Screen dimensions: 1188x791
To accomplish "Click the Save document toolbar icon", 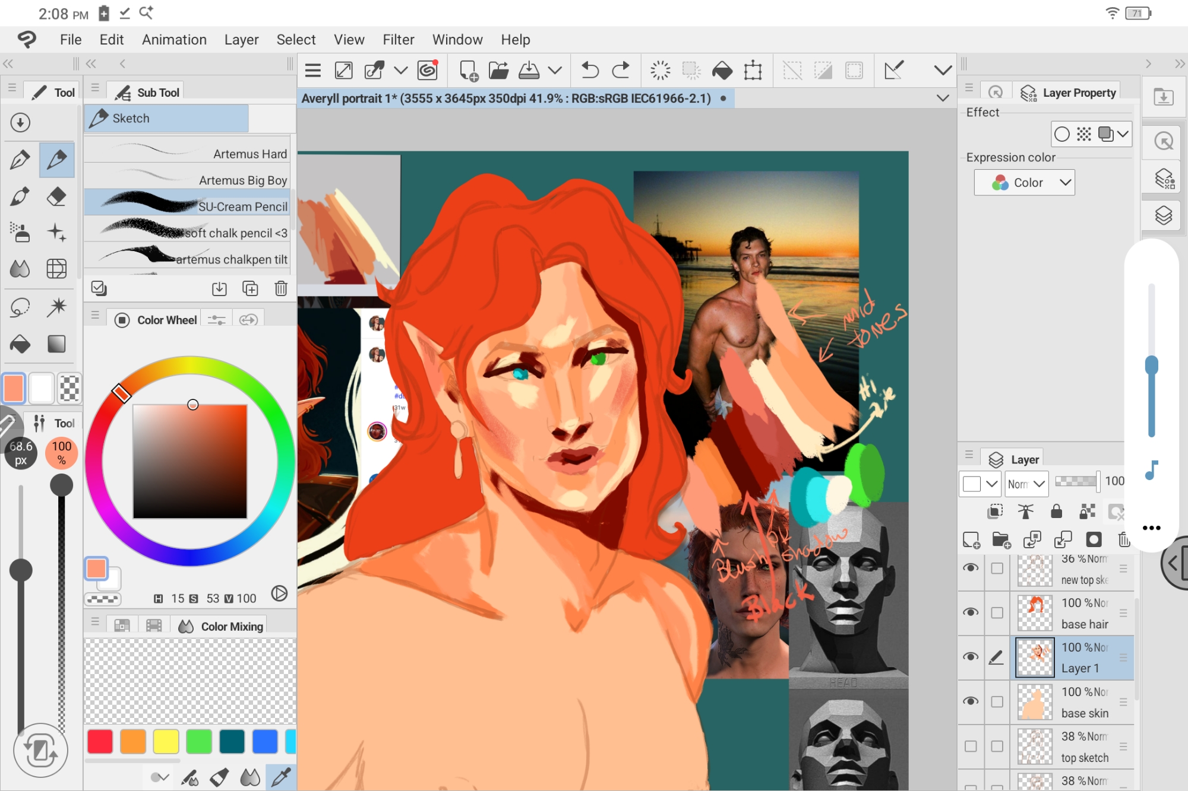I will 529,71.
